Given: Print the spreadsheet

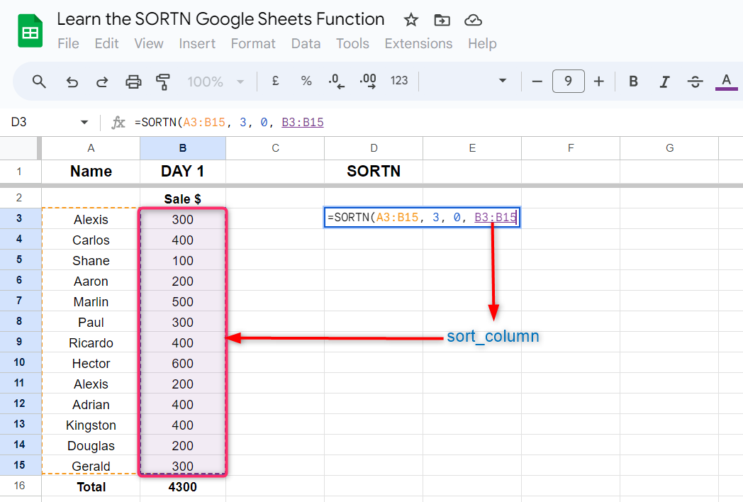Looking at the screenshot, I should point(133,82).
